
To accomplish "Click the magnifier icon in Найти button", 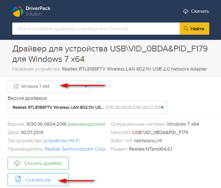I will coord(186,29).
